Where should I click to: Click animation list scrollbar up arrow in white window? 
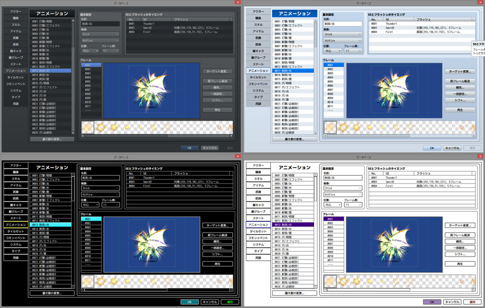click(315, 175)
